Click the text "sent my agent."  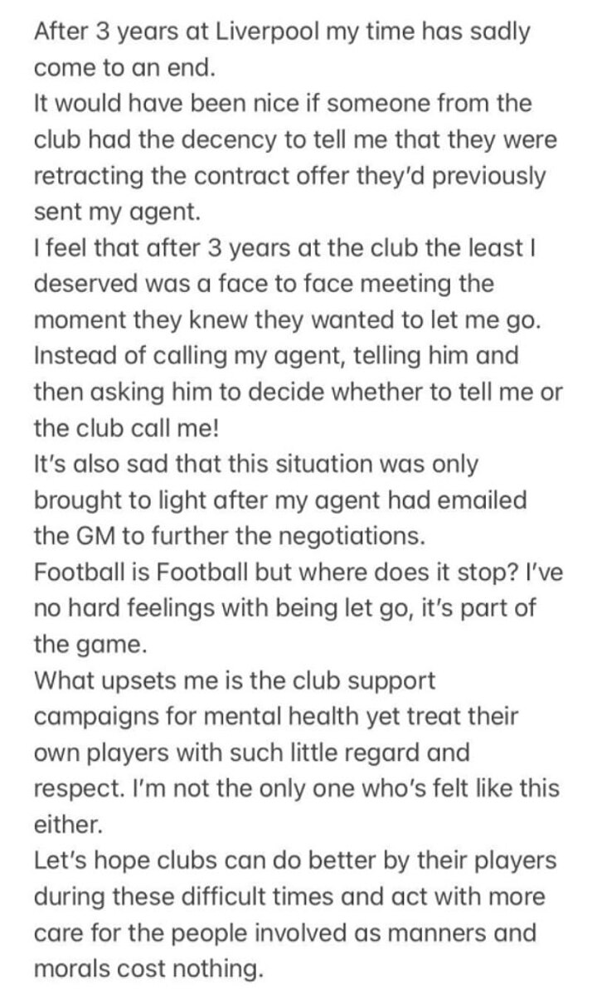point(117,212)
